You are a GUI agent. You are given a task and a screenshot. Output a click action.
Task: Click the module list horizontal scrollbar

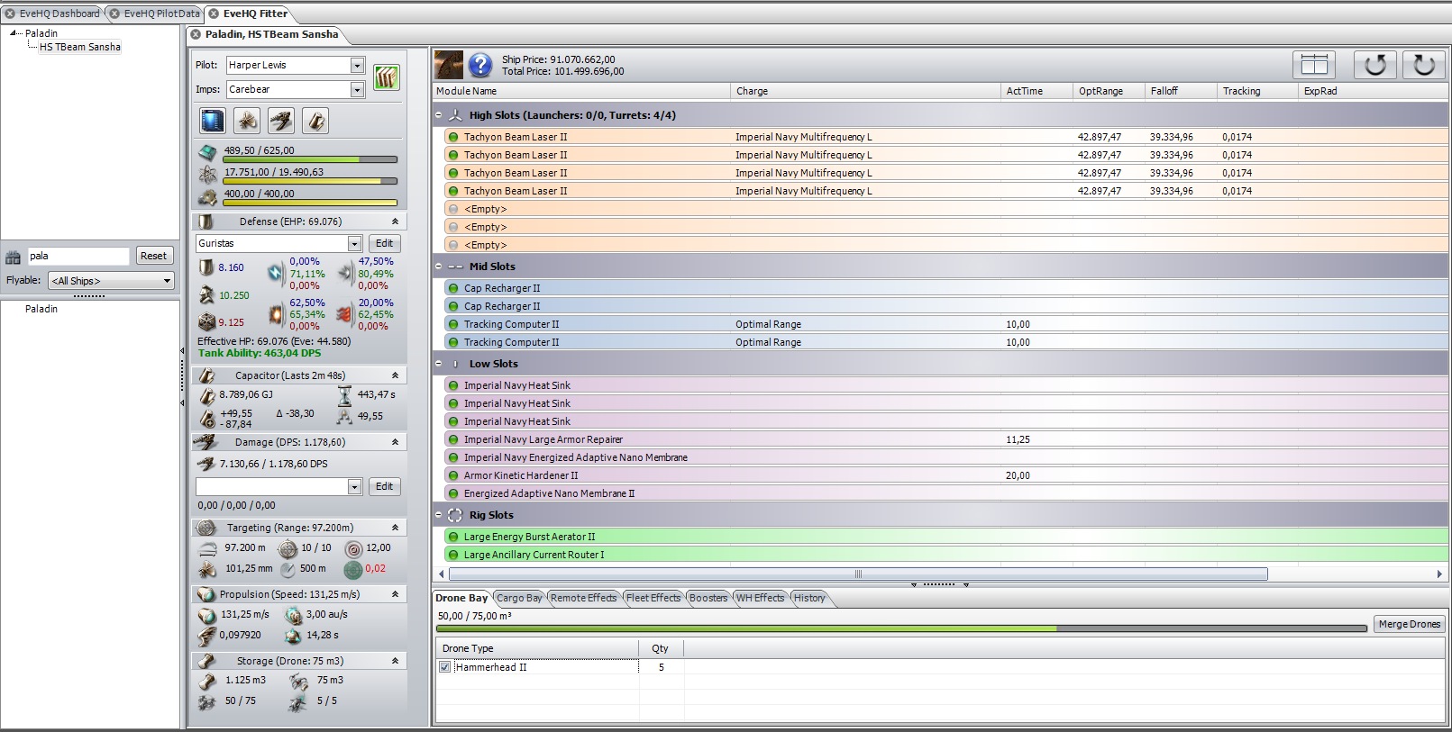858,574
